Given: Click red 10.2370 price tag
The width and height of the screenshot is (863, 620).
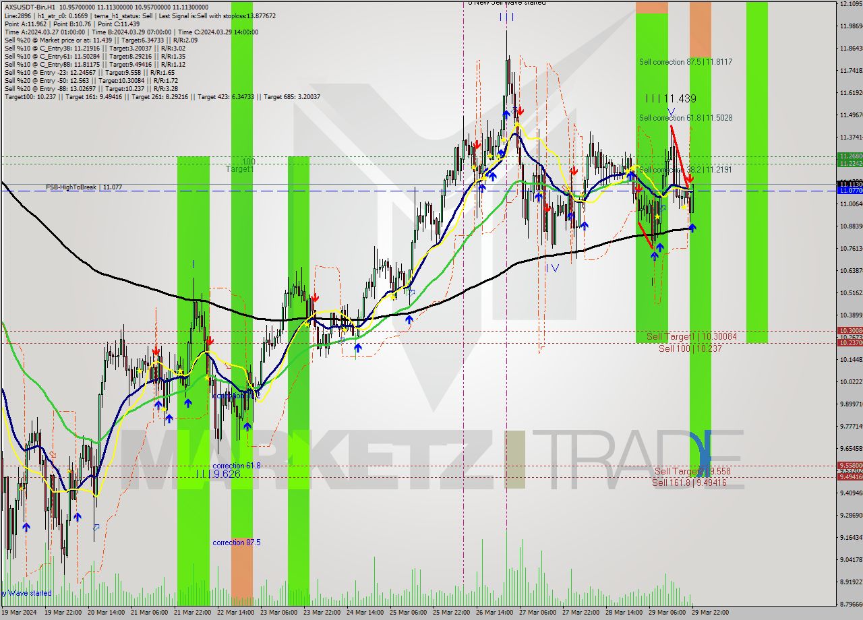Looking at the screenshot, I should (x=850, y=342).
